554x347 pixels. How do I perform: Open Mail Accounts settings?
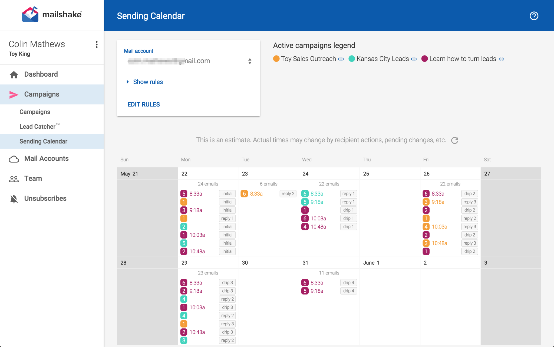(x=46, y=158)
